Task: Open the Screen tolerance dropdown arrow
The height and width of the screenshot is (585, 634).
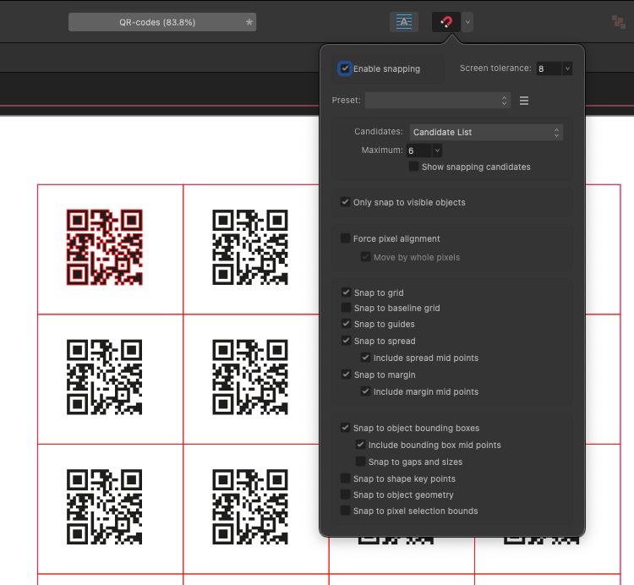Action: click(x=567, y=68)
